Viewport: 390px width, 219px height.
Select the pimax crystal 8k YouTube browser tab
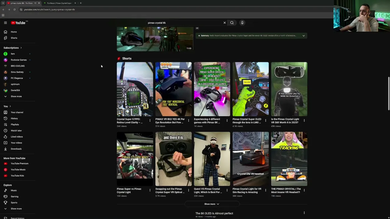[x=21, y=3]
